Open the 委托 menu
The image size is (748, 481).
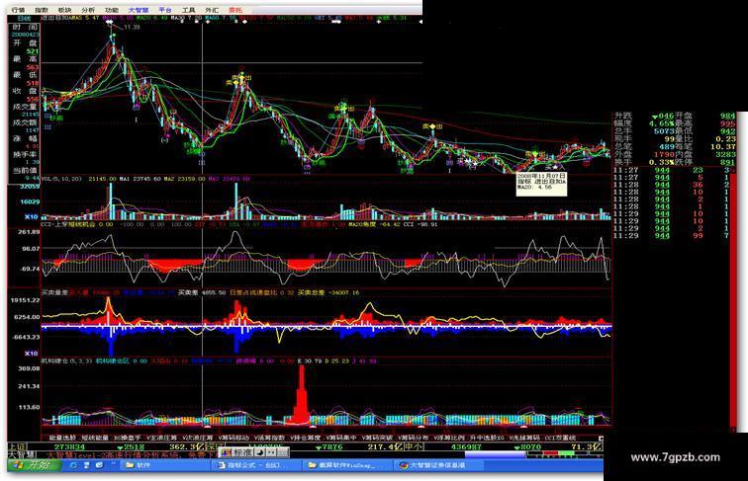coord(235,10)
